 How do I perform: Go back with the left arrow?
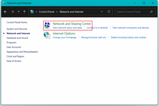pos(5,12)
